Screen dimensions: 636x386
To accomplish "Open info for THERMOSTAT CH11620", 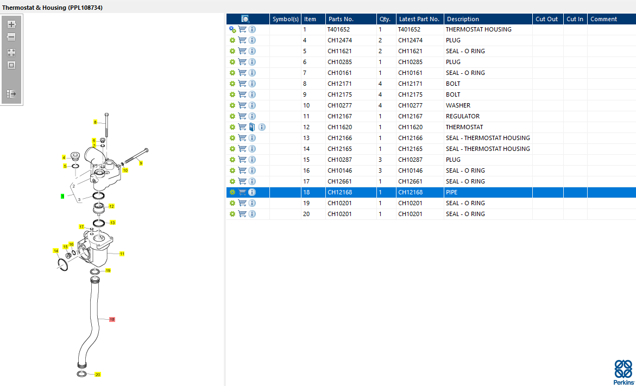I will [x=262, y=127].
